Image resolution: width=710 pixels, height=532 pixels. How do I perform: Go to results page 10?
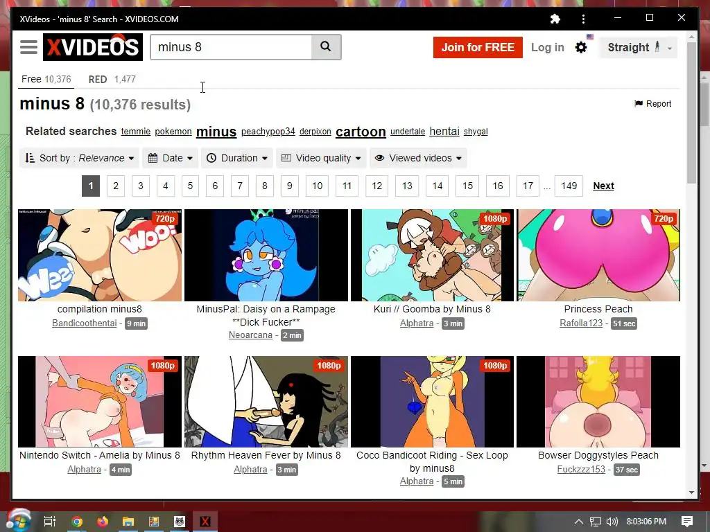[x=318, y=186]
